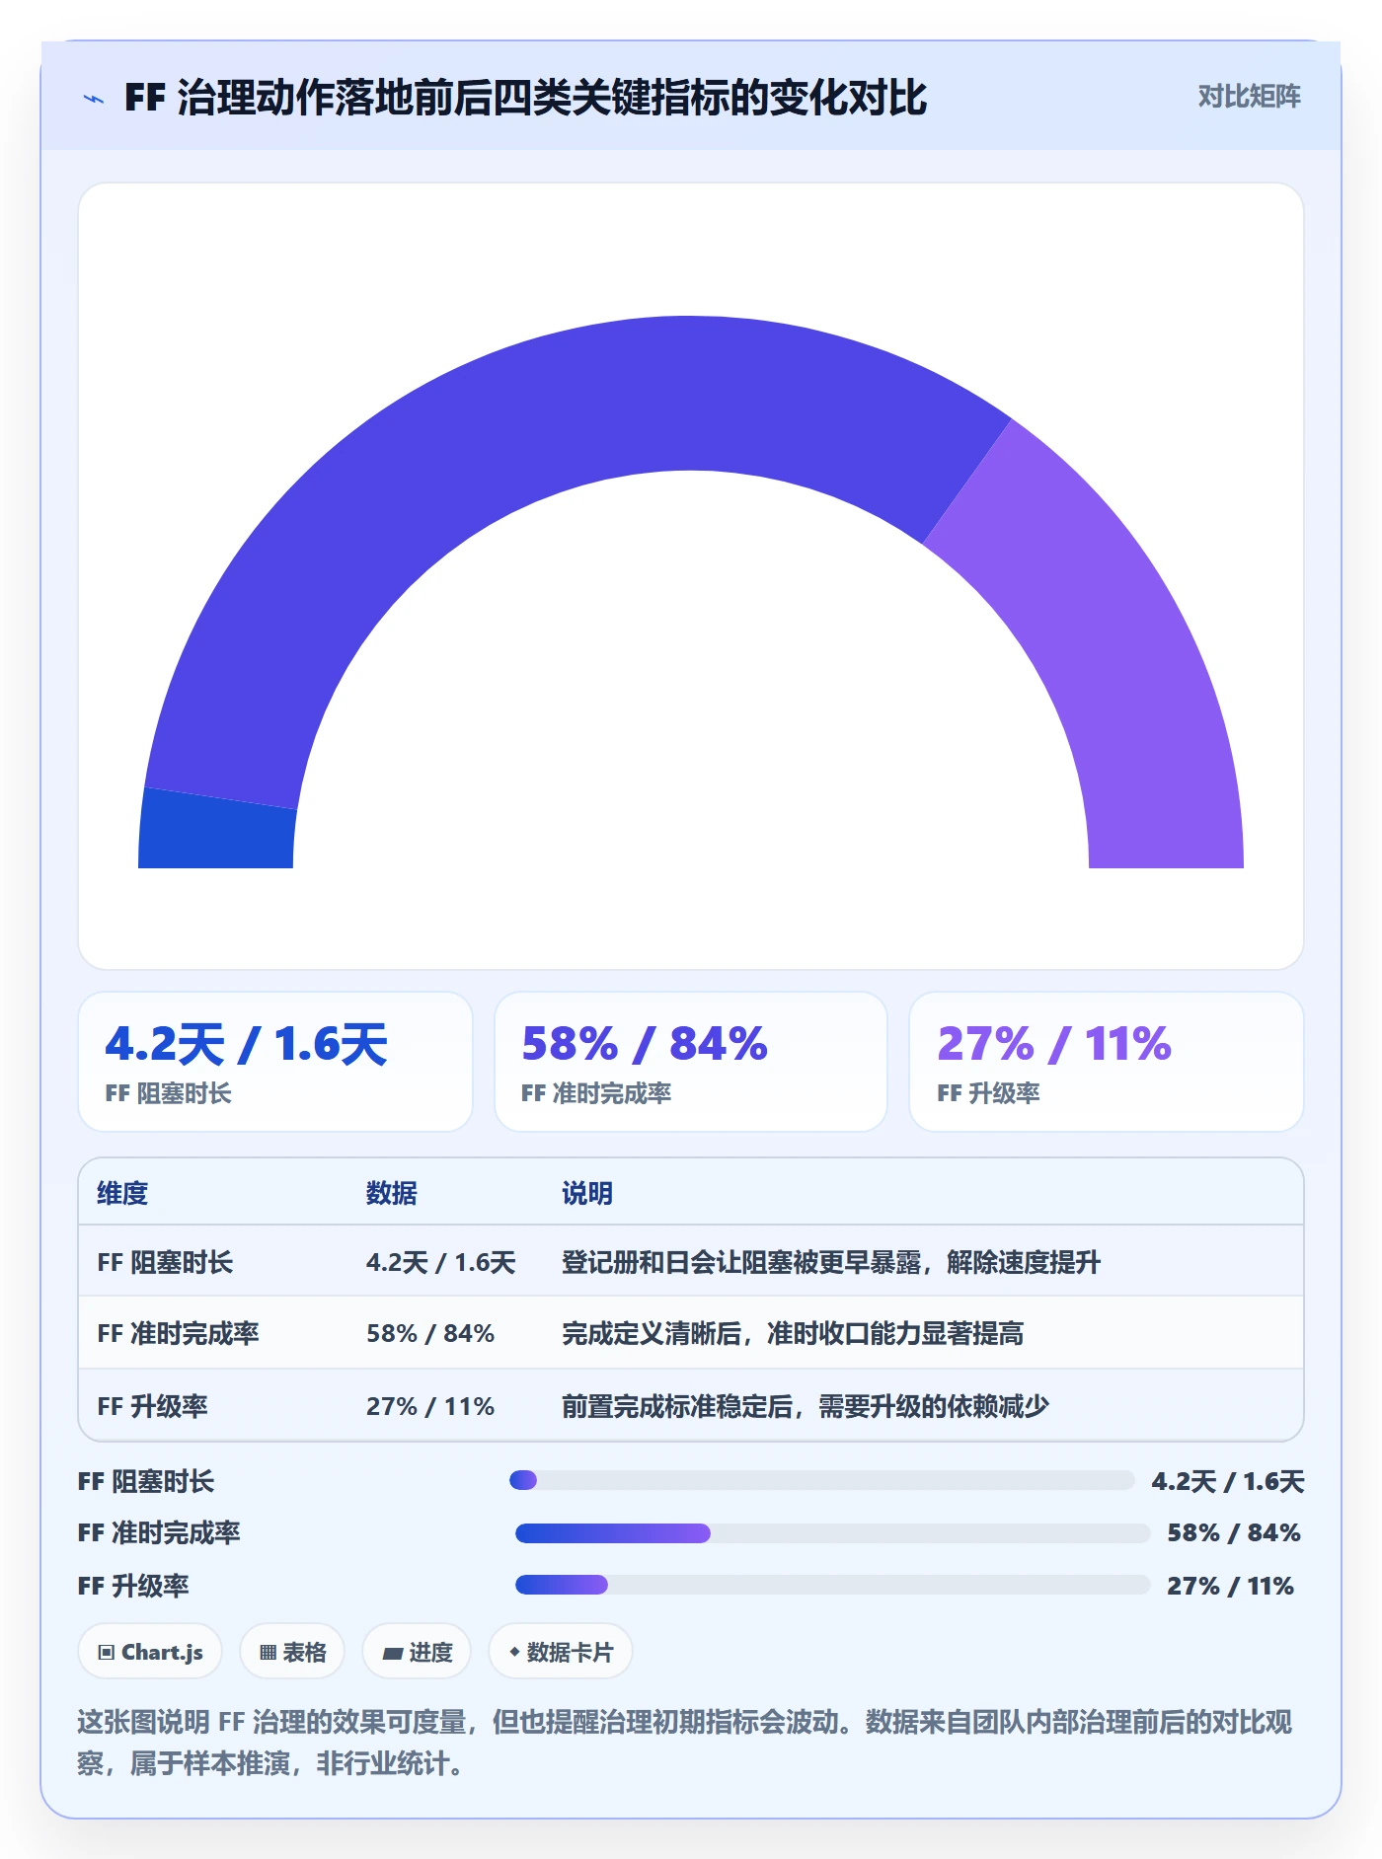Click progress value 27% / 11% at right
This screenshot has width=1382, height=1859.
point(1230,1586)
